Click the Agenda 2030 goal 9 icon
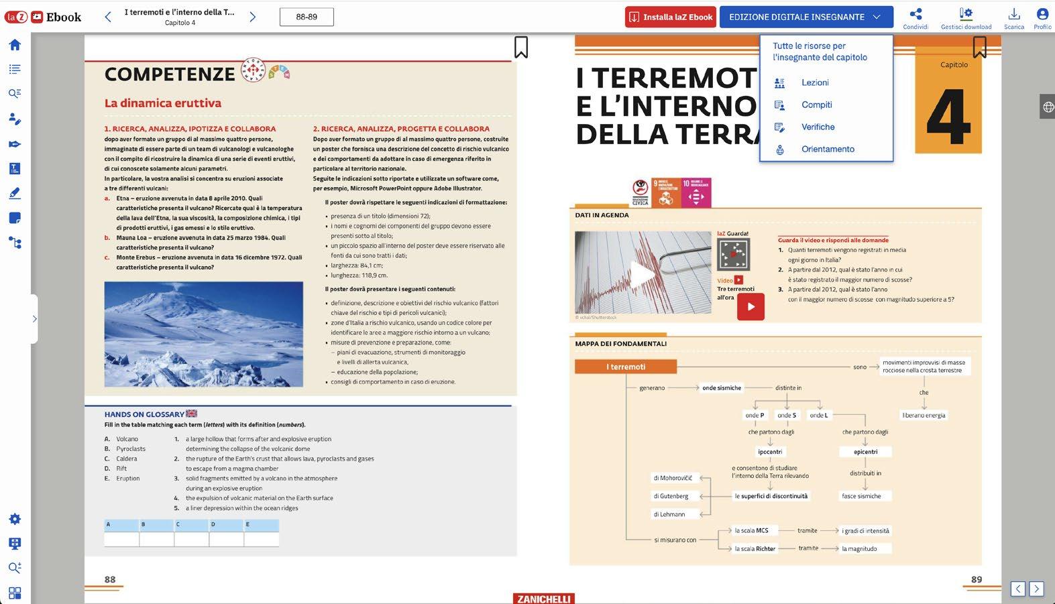1055x604 pixels. (666, 193)
